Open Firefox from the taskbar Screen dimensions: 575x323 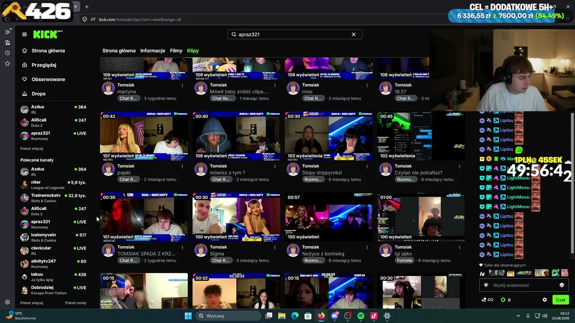click(x=321, y=316)
